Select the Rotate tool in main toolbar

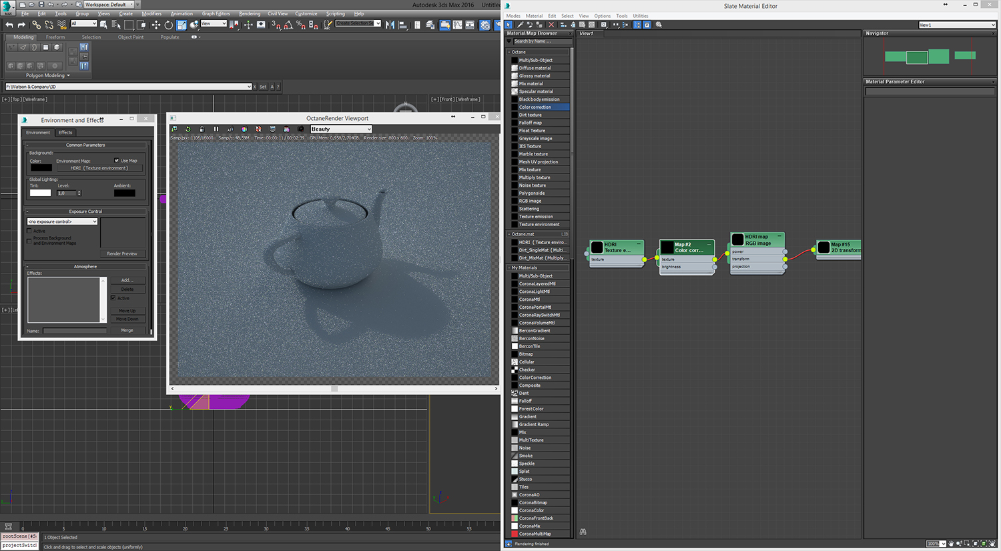168,25
